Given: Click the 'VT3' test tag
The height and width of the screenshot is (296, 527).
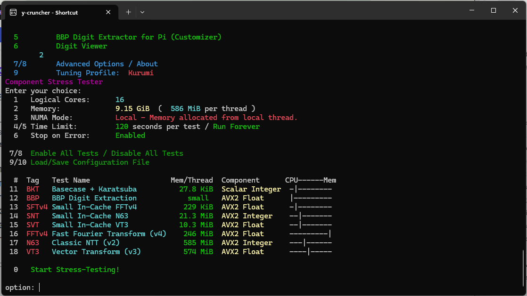Looking at the screenshot, I should coord(33,252).
